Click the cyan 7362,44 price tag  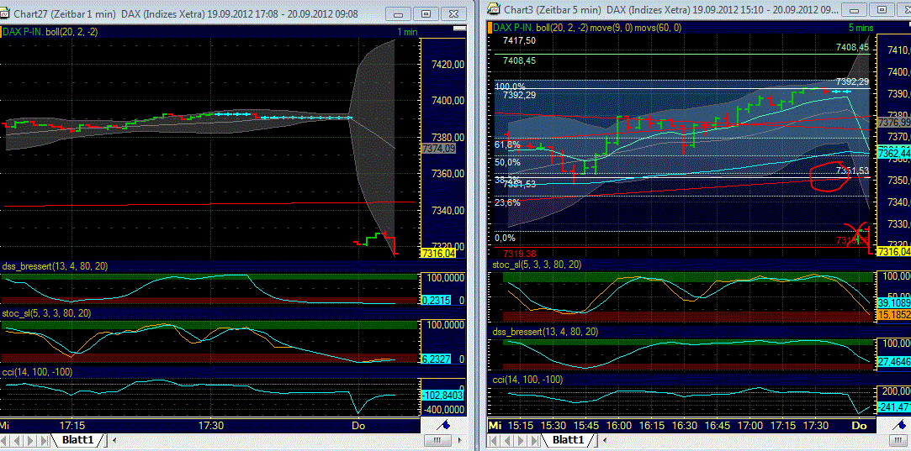click(x=893, y=154)
